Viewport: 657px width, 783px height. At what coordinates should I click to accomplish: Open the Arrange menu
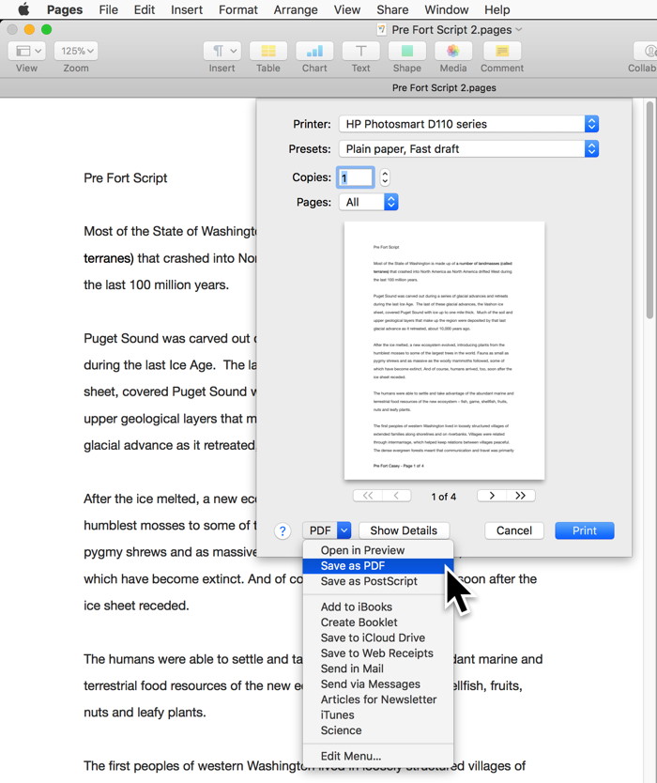296,9
